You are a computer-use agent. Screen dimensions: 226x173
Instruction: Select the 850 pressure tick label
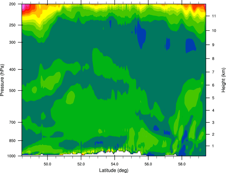point(12,141)
